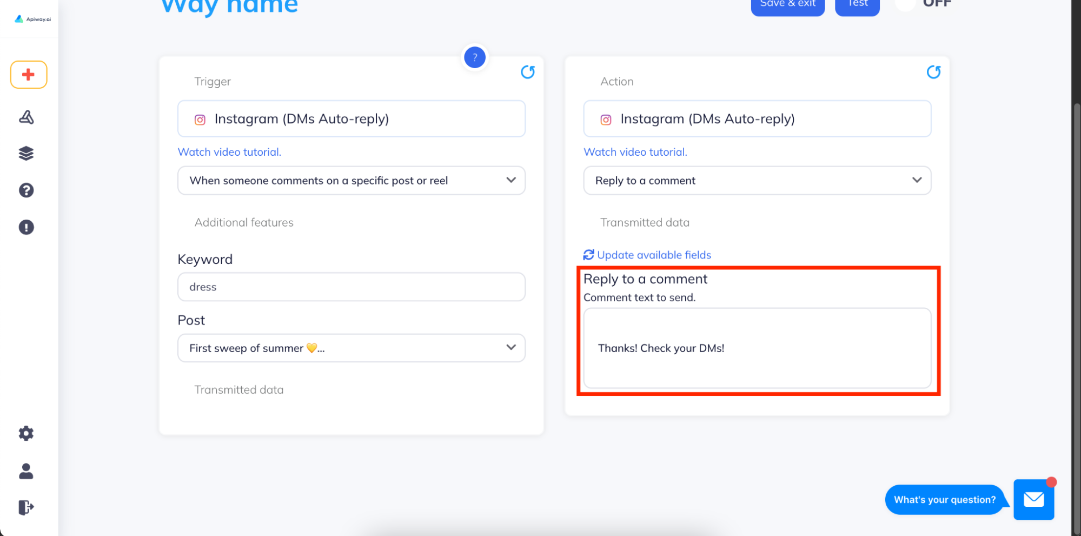1081x536 pixels.
Task: Click the Save & exit button
Action: (x=787, y=5)
